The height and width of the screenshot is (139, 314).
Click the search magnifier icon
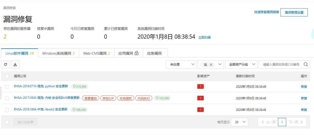tap(305, 64)
